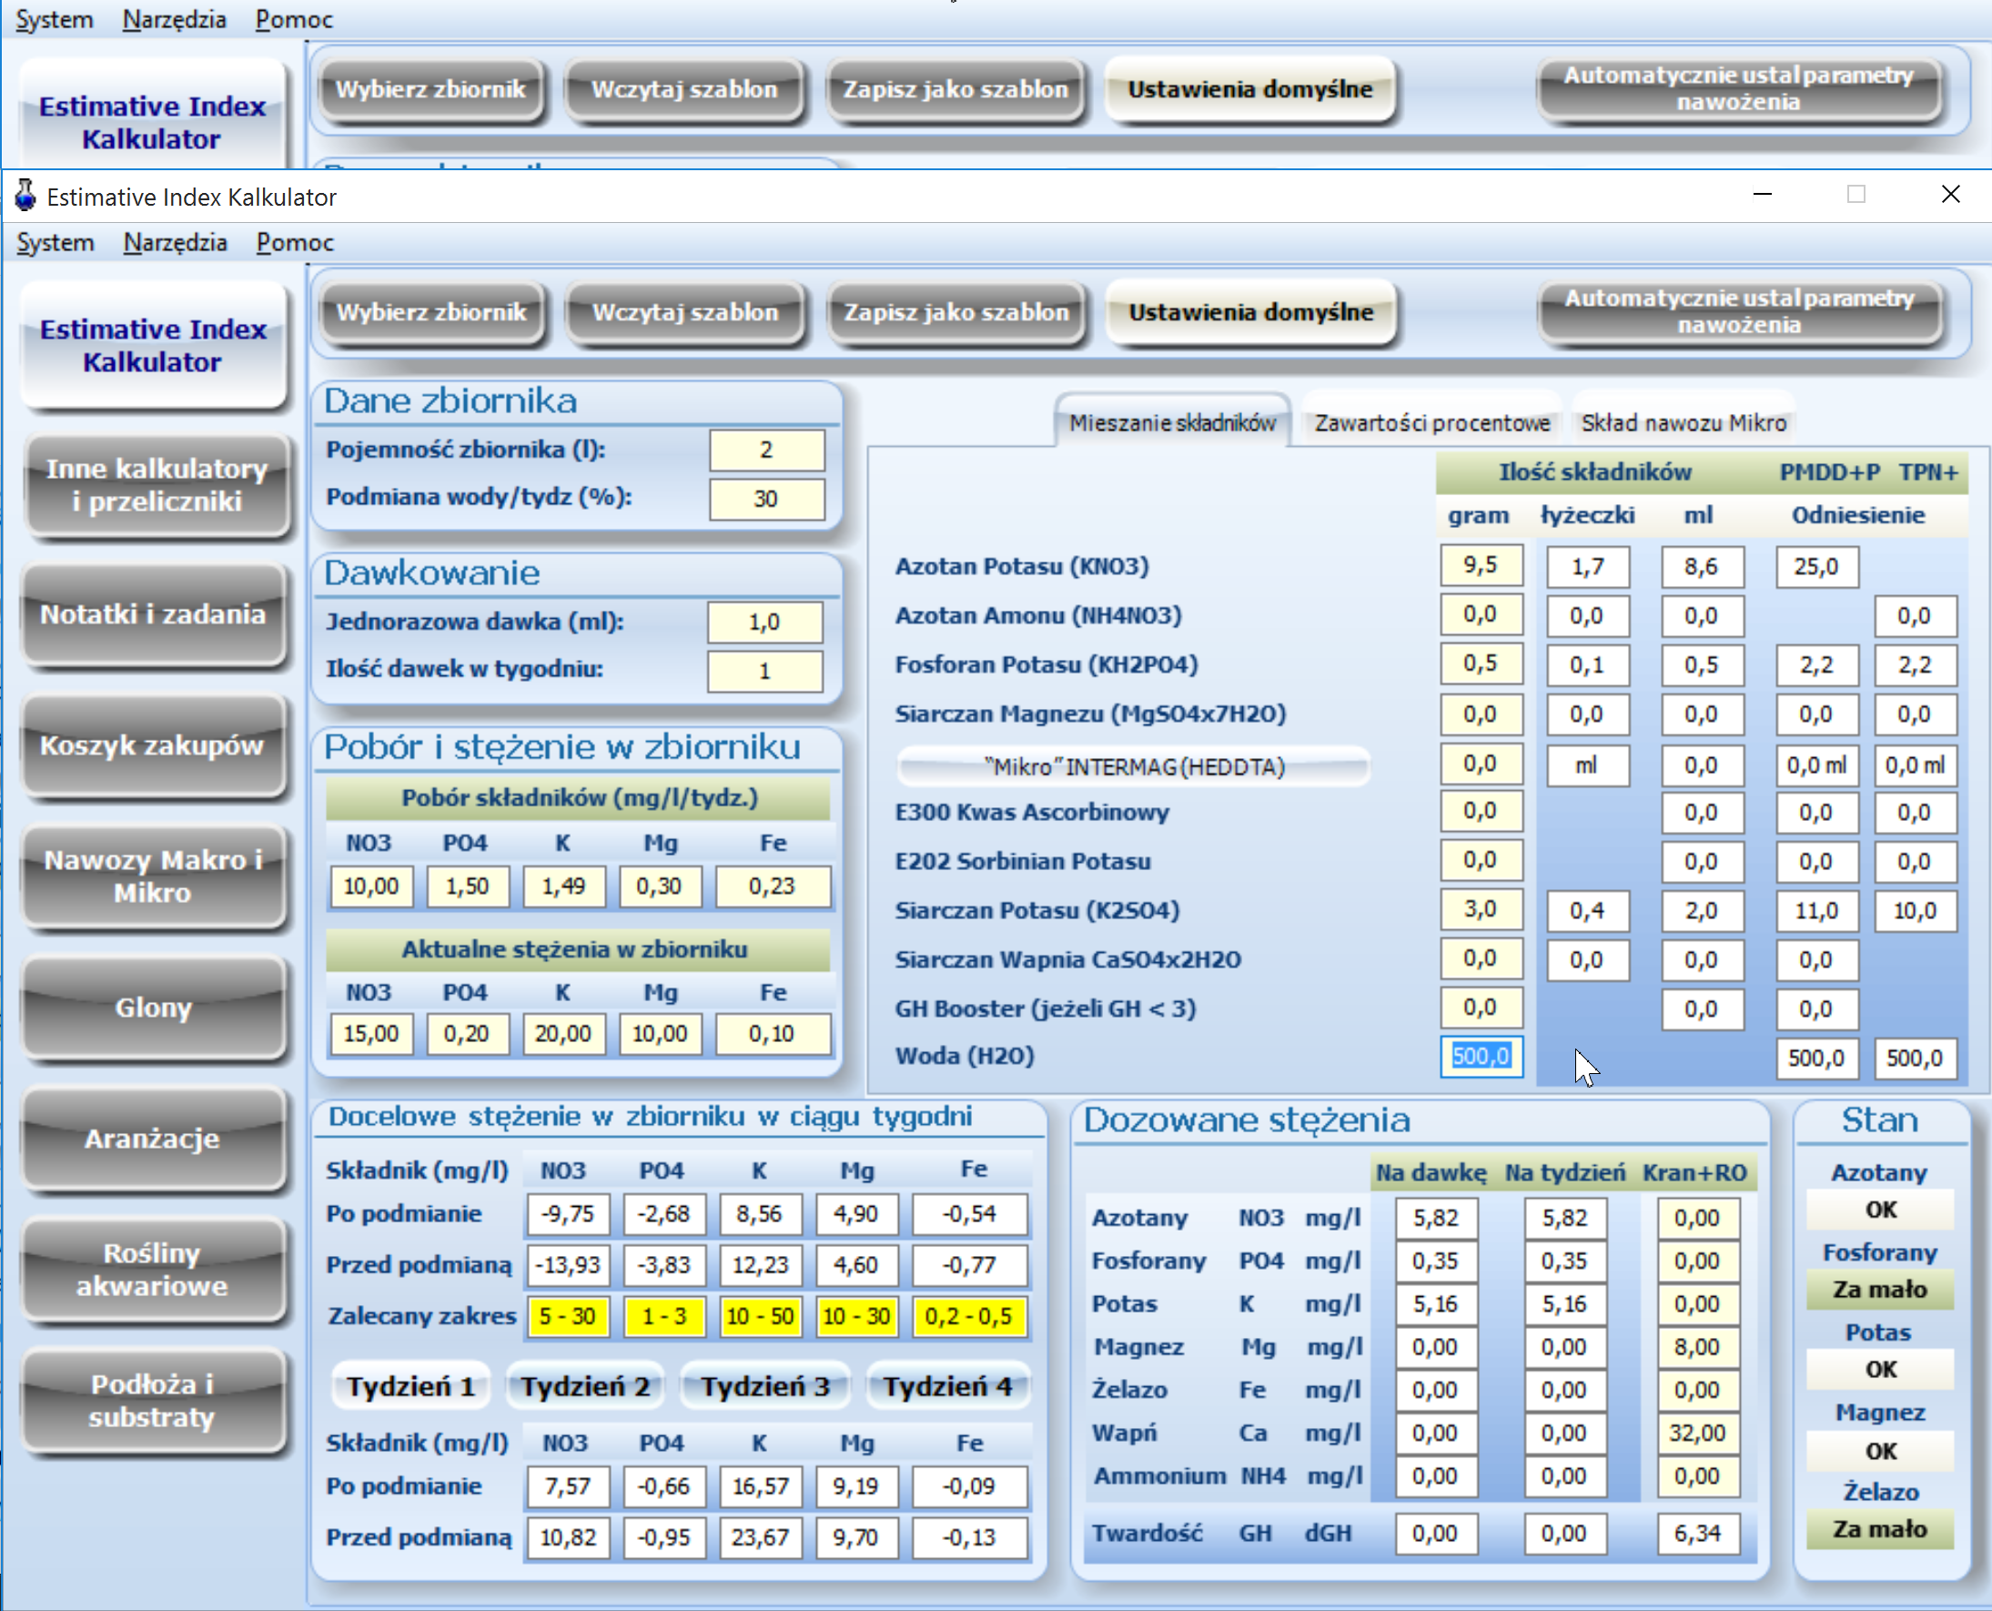This screenshot has height=1611, width=1992.
Task: Click Ustawienia domyślne in the front window
Action: [1250, 312]
